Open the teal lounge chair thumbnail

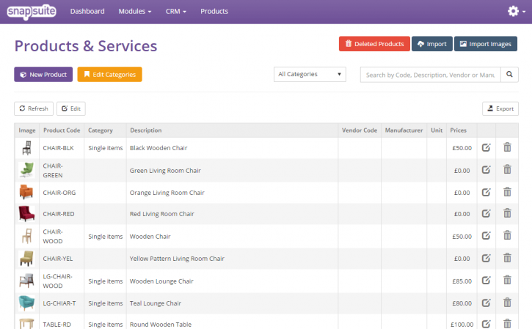point(26,303)
